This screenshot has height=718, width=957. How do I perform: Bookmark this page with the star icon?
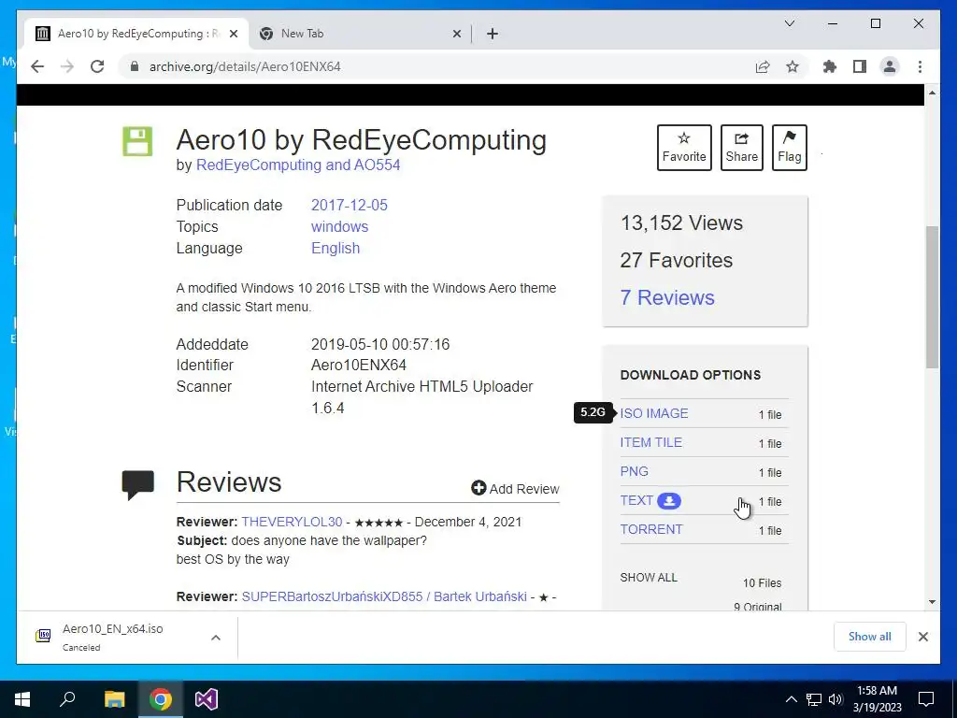[x=793, y=66]
